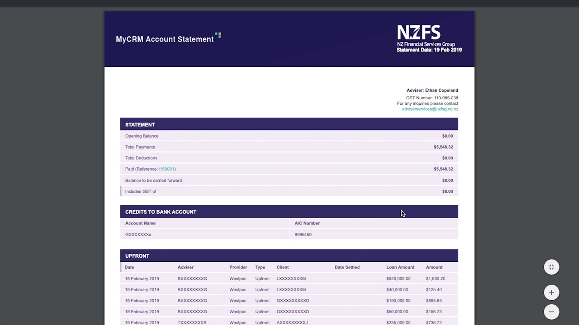Click client AXXXXXXXXXJ
The height and width of the screenshot is (325, 579).
(292, 322)
